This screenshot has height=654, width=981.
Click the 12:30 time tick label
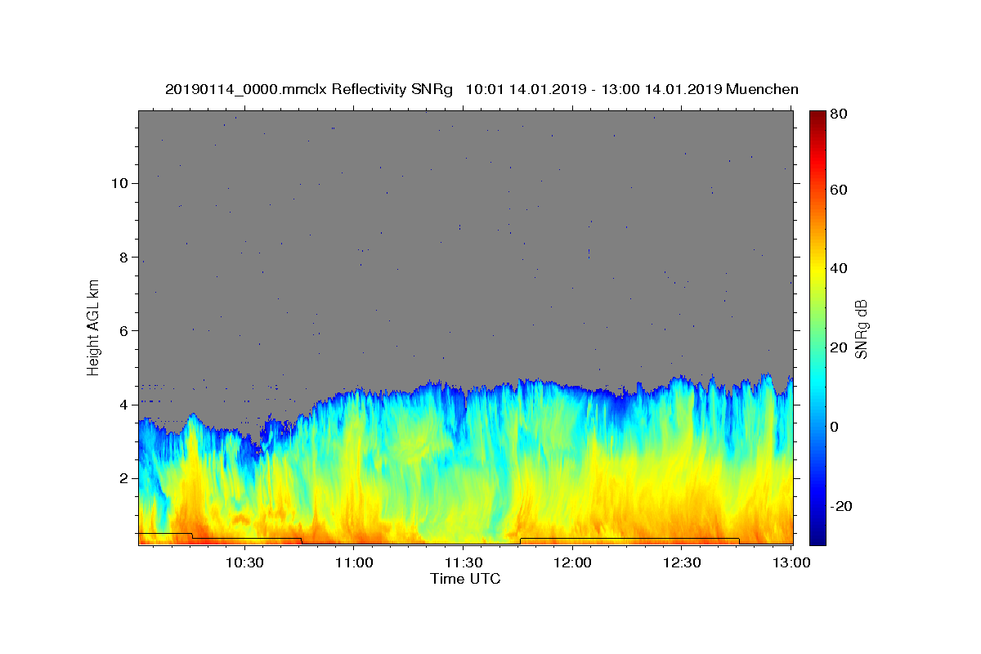pyautogui.click(x=682, y=562)
